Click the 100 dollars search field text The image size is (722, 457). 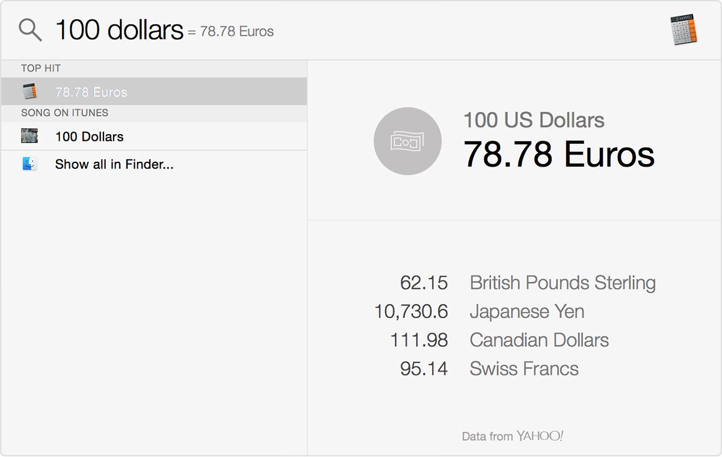(119, 30)
